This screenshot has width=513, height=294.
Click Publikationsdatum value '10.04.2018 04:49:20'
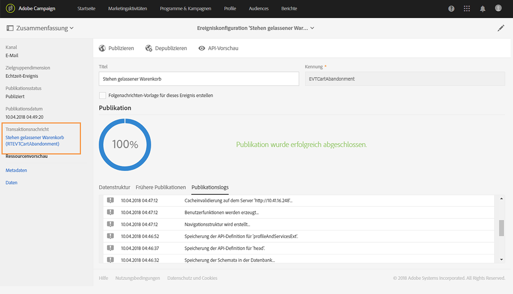25,117
